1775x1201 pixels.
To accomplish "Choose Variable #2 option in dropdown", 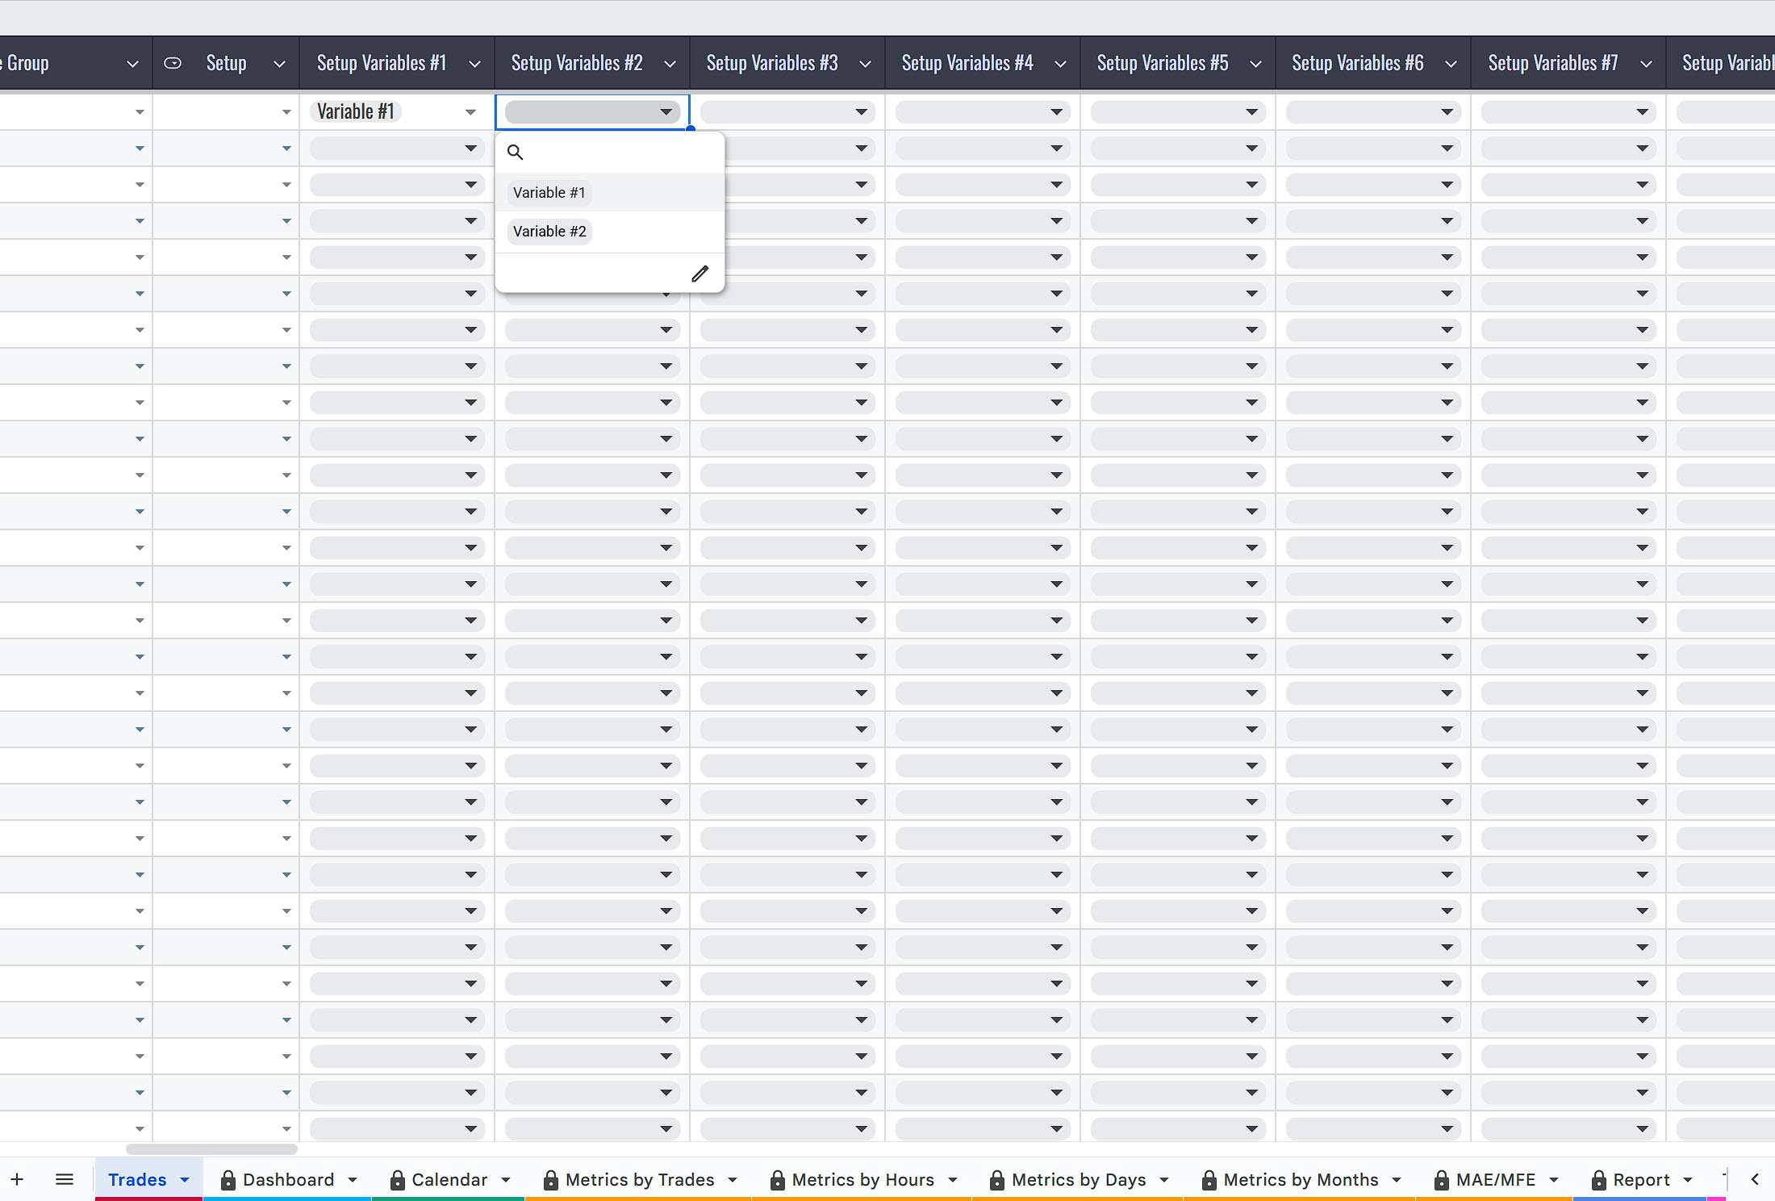I will [549, 232].
